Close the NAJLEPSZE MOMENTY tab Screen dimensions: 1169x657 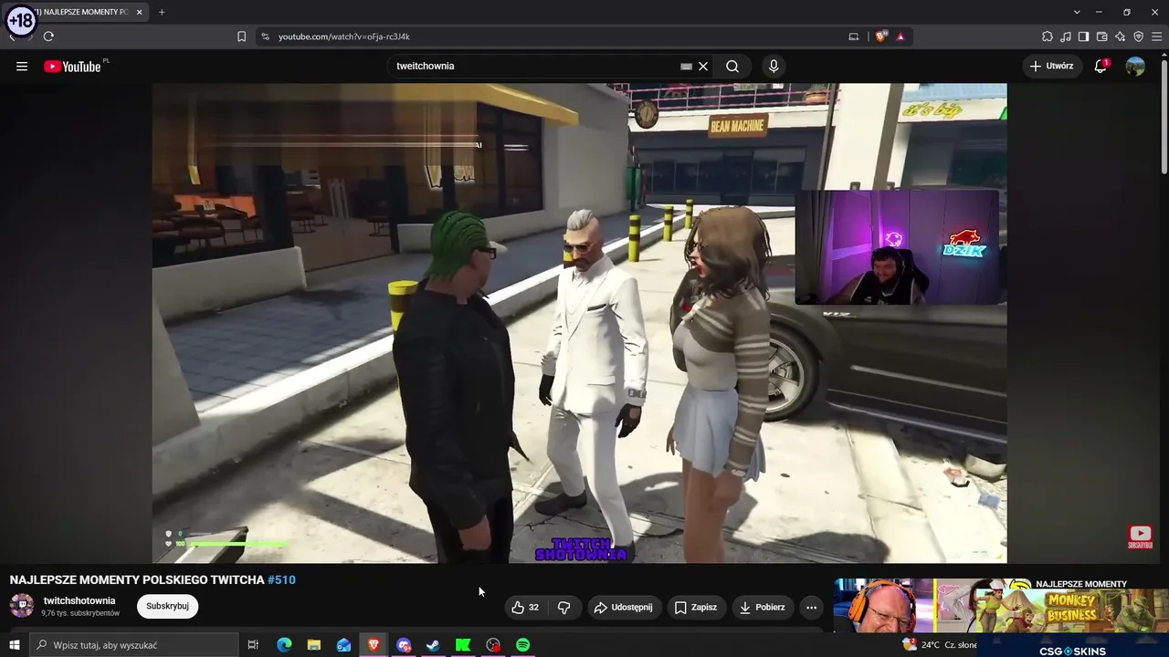[x=139, y=12]
